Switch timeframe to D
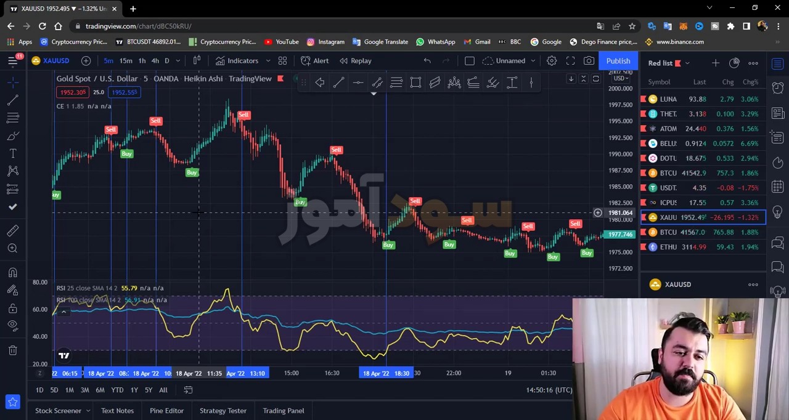The width and height of the screenshot is (789, 420). 166,60
